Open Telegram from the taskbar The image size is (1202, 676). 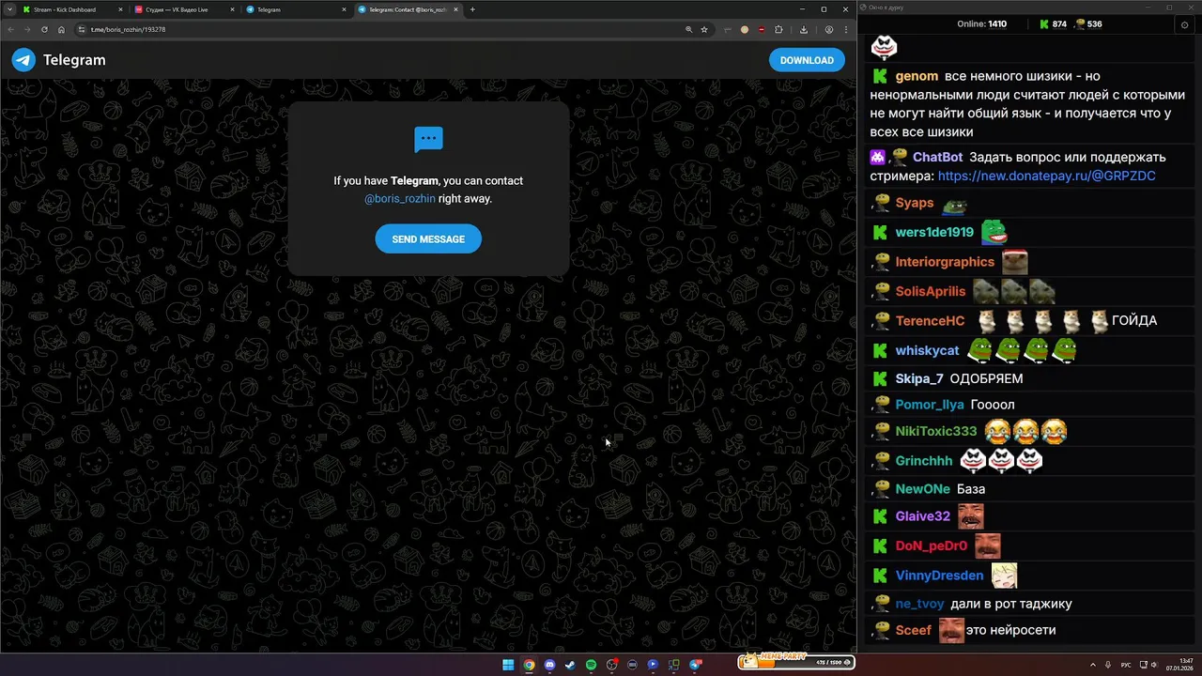coord(695,665)
